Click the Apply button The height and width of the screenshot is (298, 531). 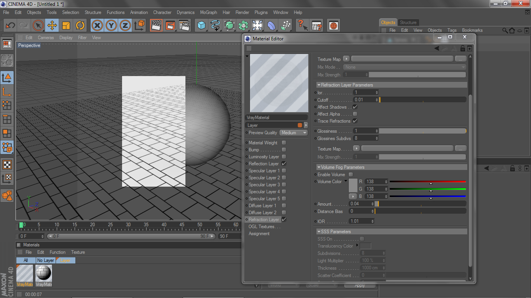click(360, 286)
